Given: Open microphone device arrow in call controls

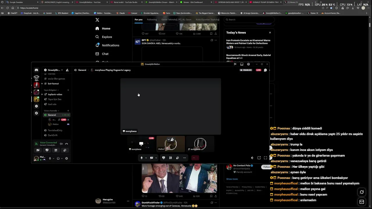Looking at the screenshot, I should click(146, 158).
